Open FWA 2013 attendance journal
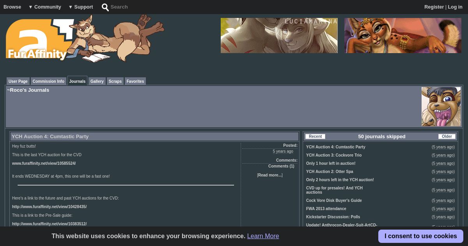The height and width of the screenshot is (246, 468). (326, 209)
